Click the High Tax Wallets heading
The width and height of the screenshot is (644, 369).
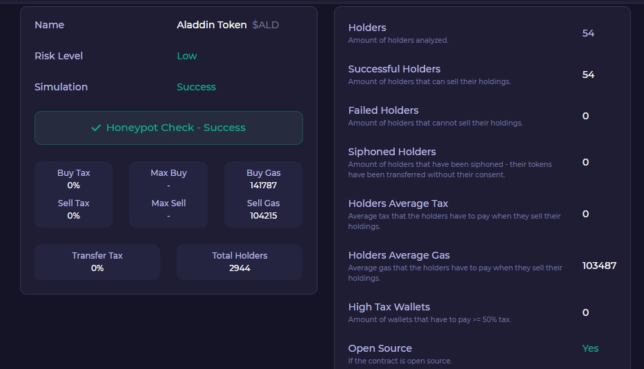pyautogui.click(x=389, y=307)
